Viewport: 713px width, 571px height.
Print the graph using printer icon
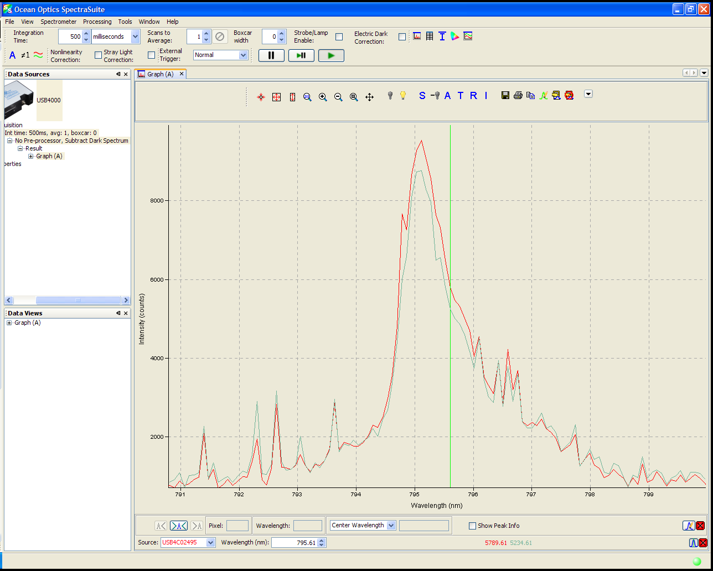coord(518,95)
